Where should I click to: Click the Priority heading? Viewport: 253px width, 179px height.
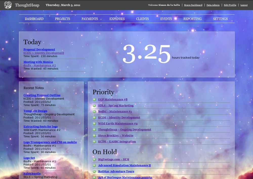click(103, 92)
